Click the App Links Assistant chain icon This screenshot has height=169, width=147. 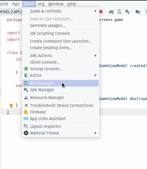tap(26, 119)
